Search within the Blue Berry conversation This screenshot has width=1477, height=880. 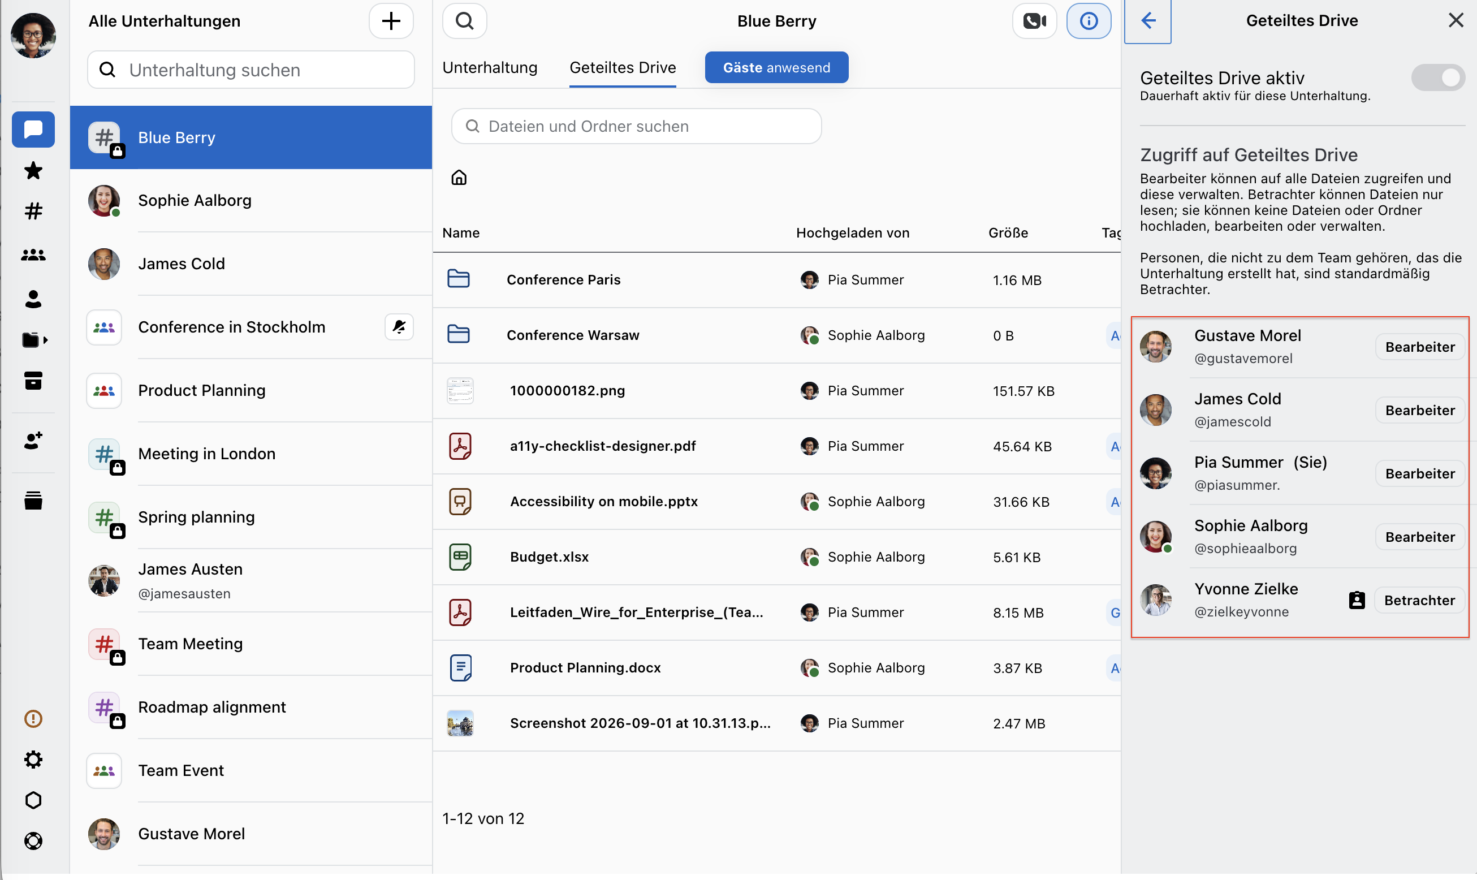click(464, 21)
